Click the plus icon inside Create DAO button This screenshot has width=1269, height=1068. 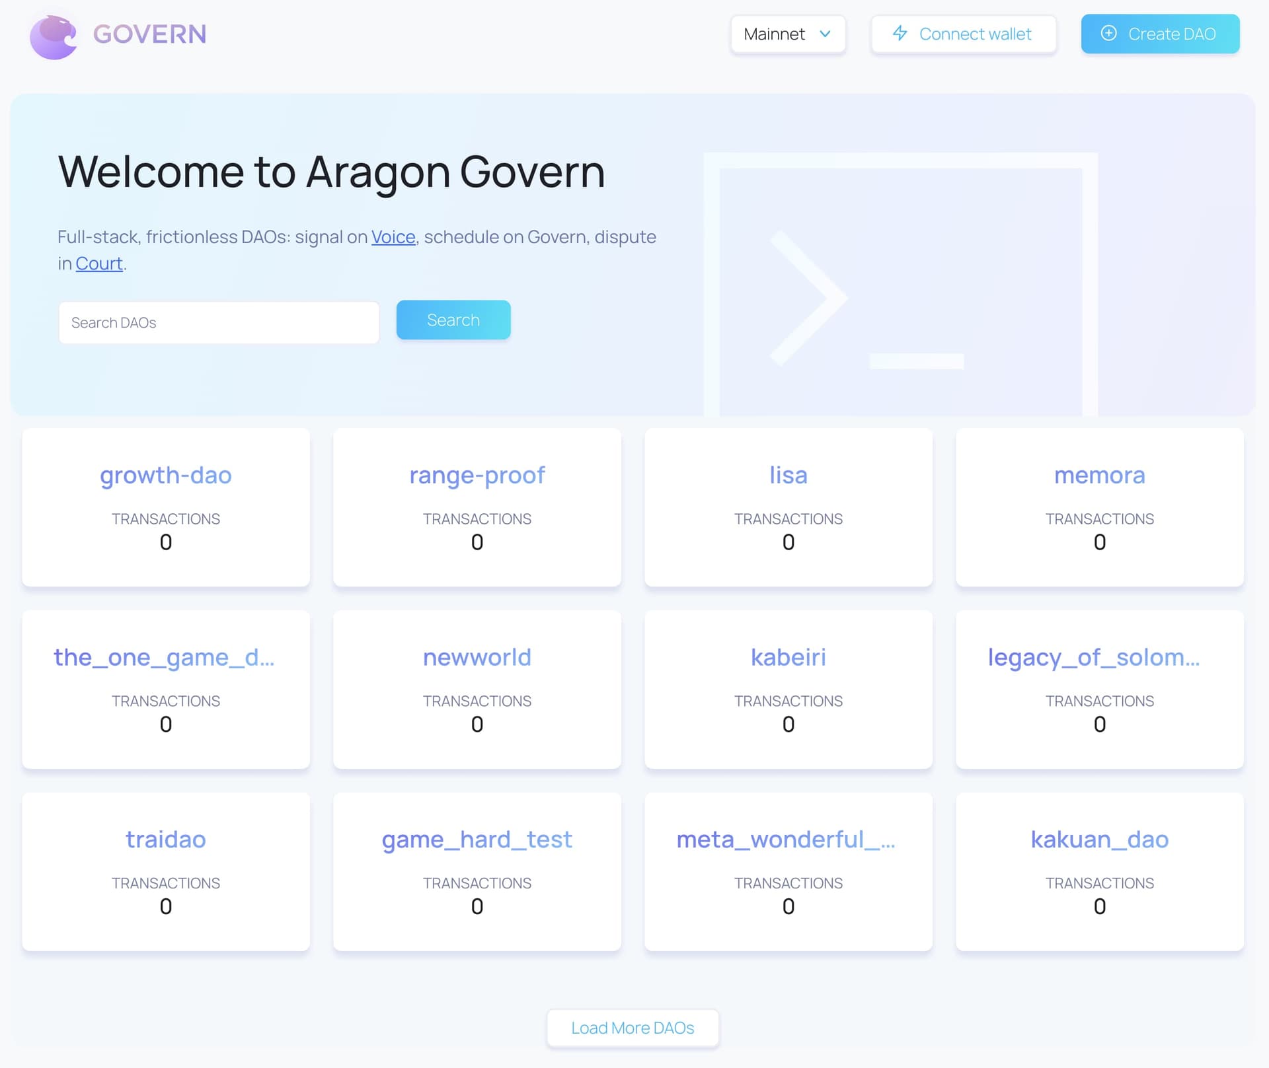[1109, 33]
